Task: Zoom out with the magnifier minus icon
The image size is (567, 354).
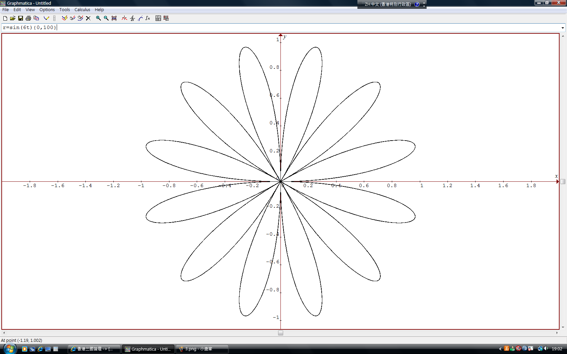Action: click(106, 18)
